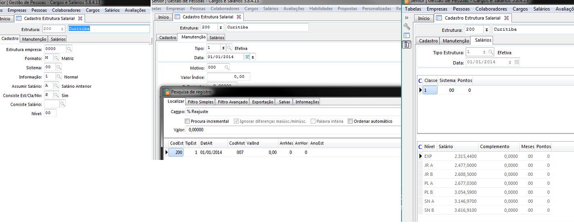The width and height of the screenshot is (574, 224).
Task: Click lookup magnifier beside Consiste Salário field
Action: (63, 104)
